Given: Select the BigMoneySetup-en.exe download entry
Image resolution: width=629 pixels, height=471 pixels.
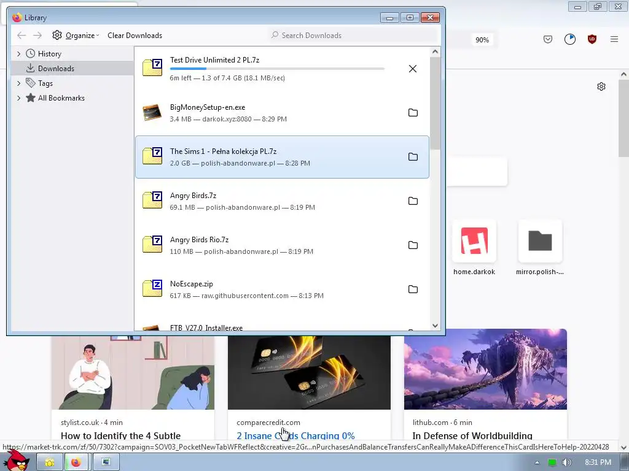Looking at the screenshot, I should tap(282, 113).
